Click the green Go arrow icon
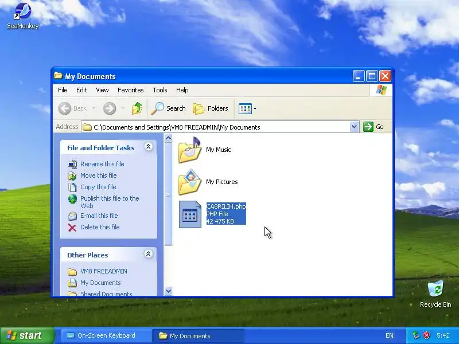The width and height of the screenshot is (459, 344). tap(368, 127)
